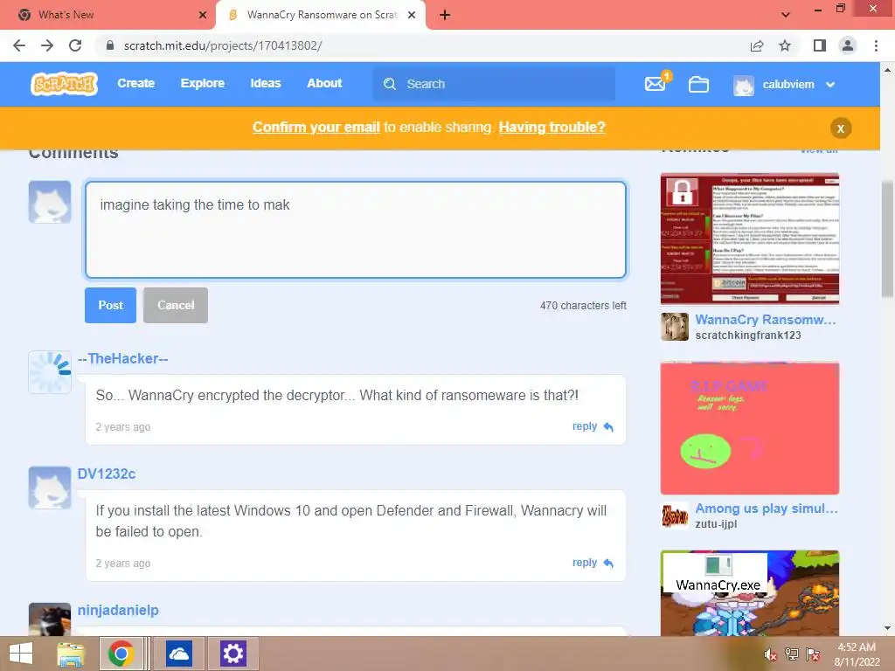Click the Search input field

495,84
